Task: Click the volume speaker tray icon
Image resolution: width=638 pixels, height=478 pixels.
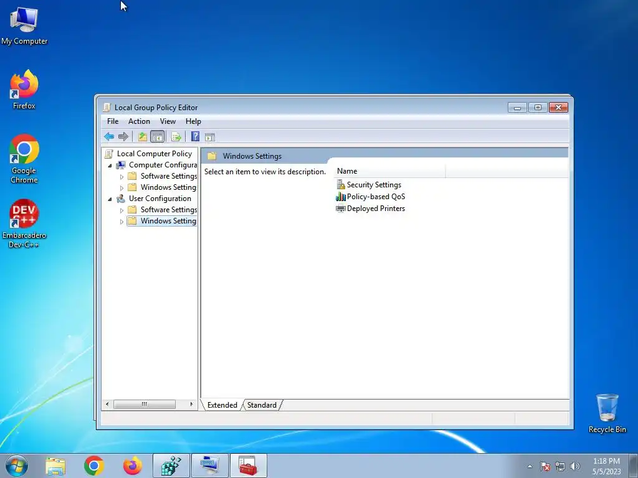Action: pyautogui.click(x=575, y=466)
